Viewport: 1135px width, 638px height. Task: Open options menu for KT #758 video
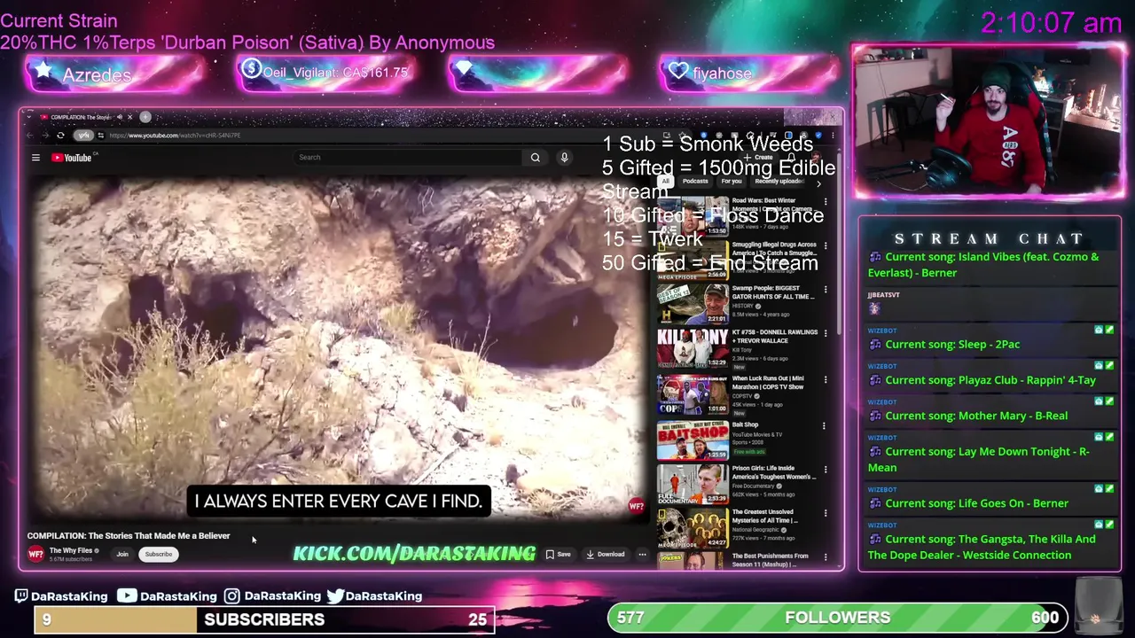(x=826, y=333)
